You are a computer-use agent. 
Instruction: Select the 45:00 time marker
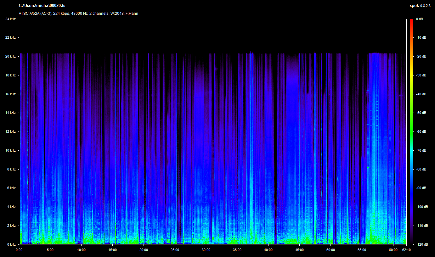pos(299,250)
